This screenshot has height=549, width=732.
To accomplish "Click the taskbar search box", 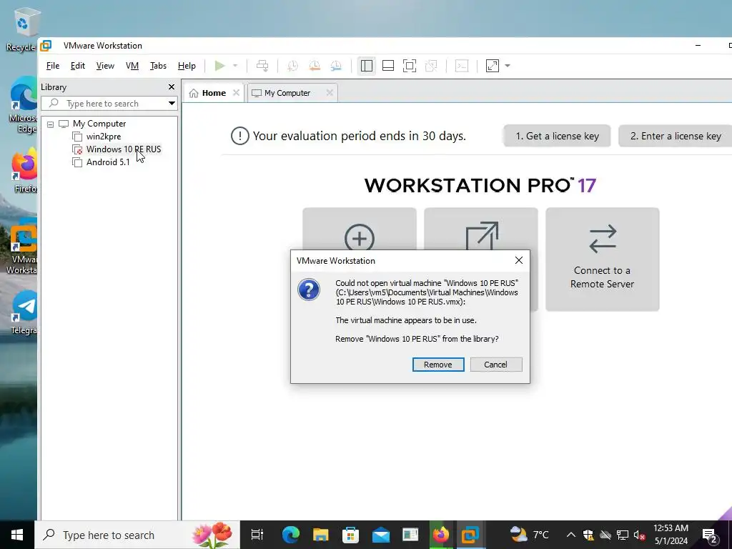I will coord(137,535).
